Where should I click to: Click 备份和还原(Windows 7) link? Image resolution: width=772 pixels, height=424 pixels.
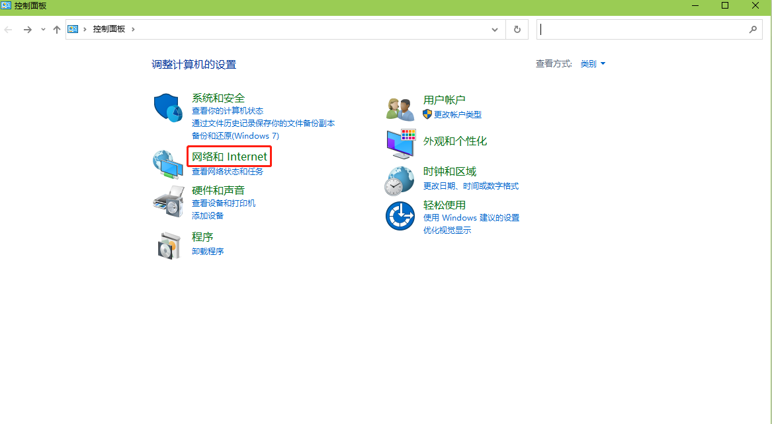(x=236, y=135)
